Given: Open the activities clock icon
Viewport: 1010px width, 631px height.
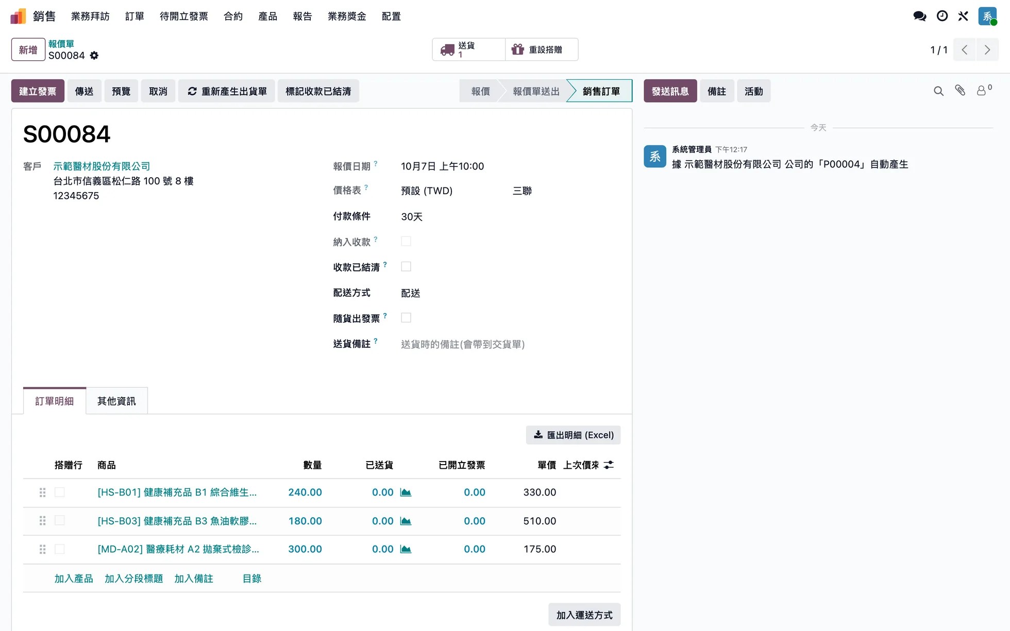Looking at the screenshot, I should (942, 16).
